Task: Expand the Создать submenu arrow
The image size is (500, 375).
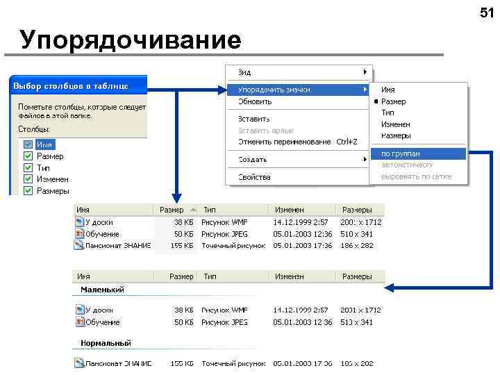Action: (365, 159)
